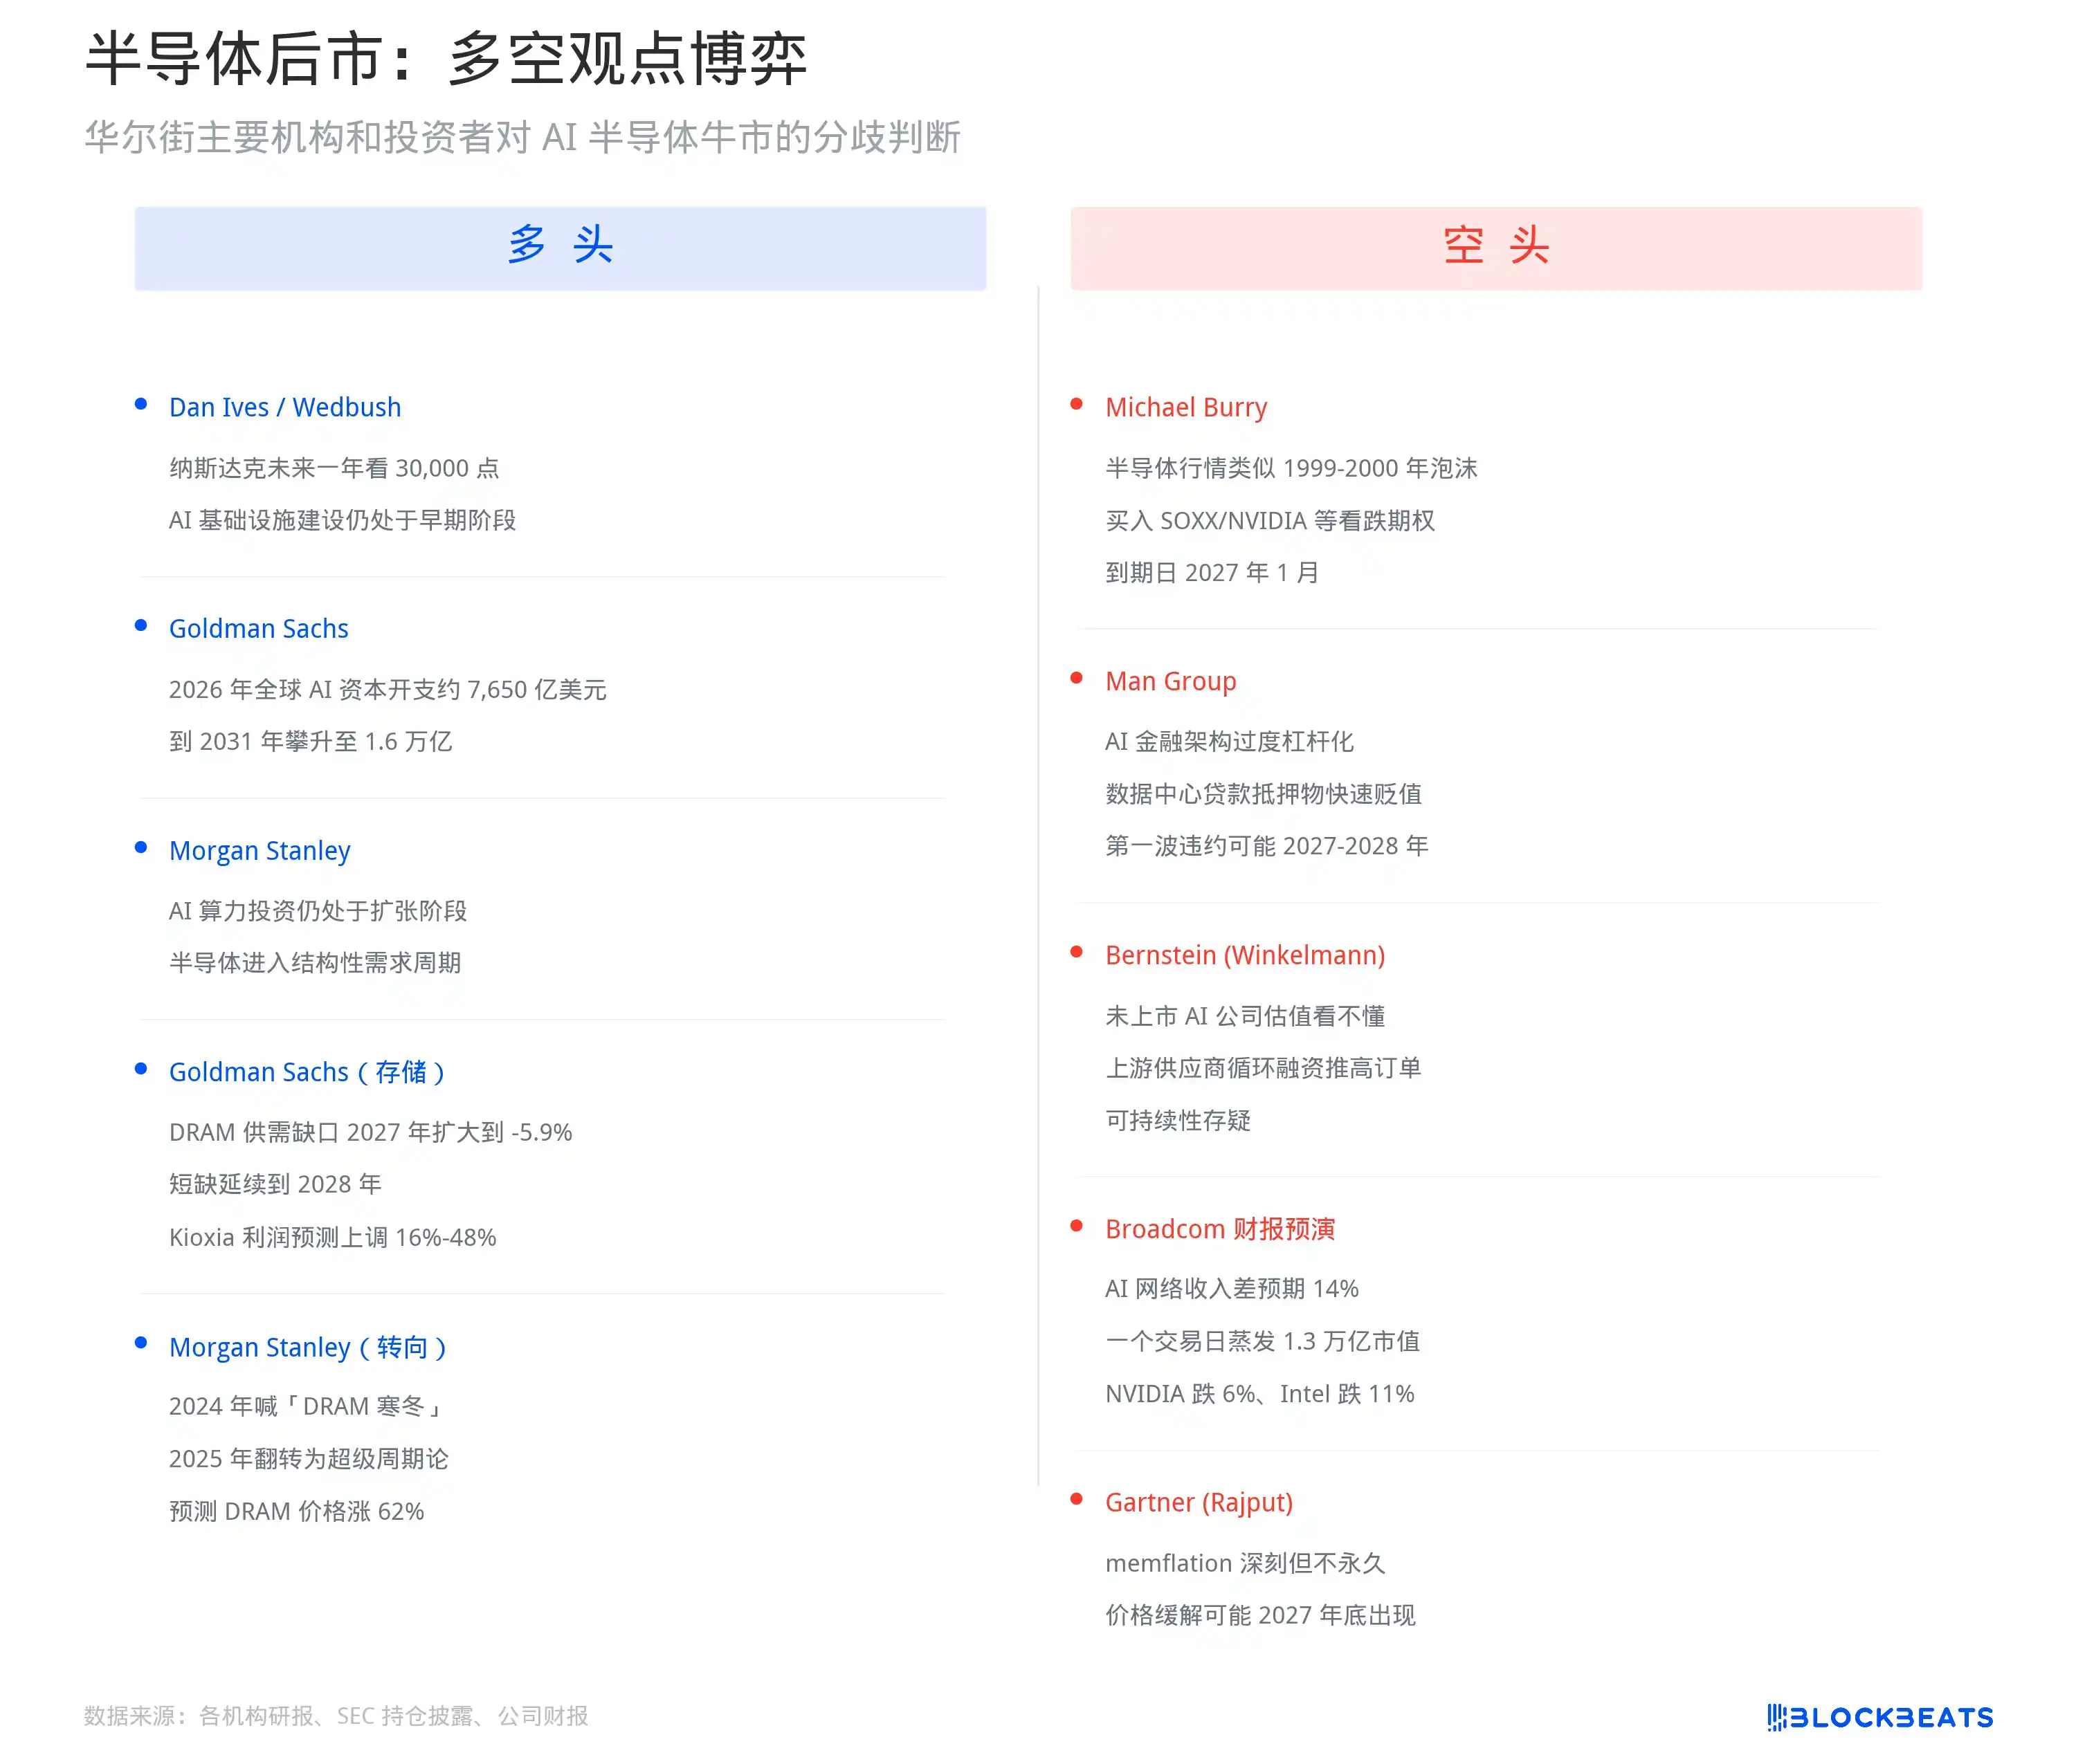Click the title 半导体后市：多空观点博弈

point(445,58)
